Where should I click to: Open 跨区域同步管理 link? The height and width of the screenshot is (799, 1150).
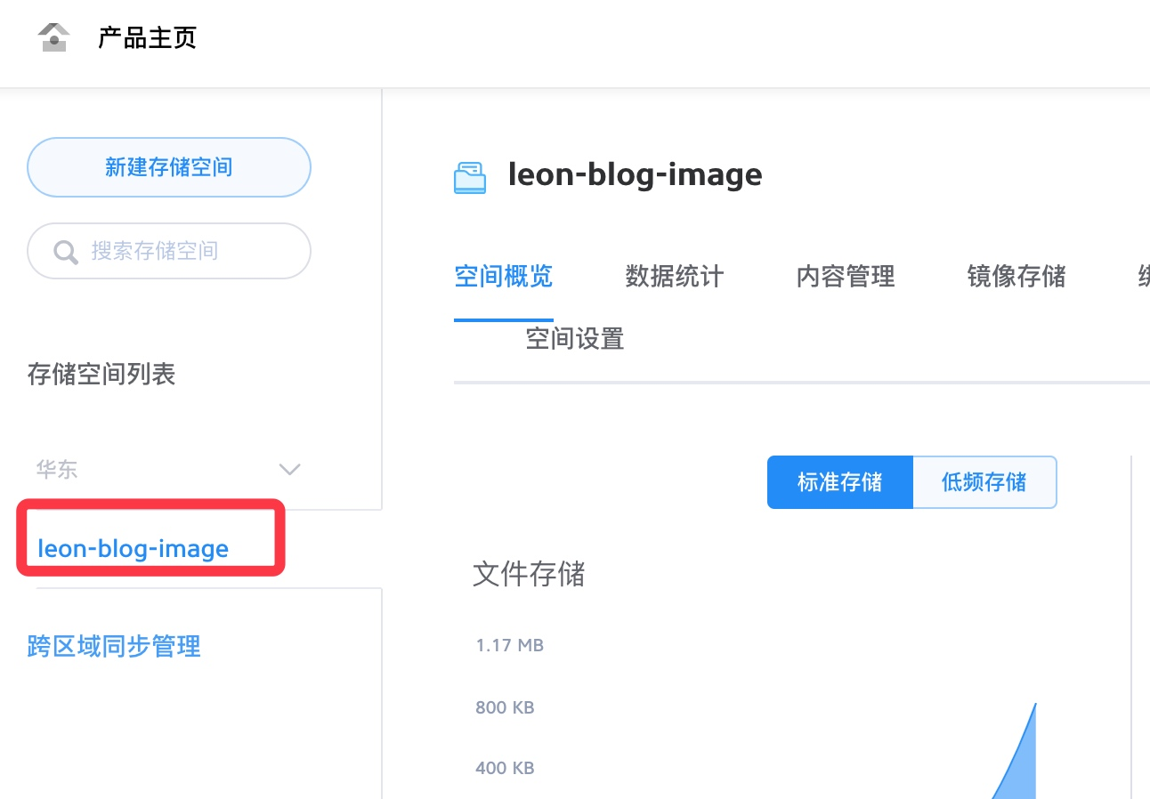click(114, 646)
